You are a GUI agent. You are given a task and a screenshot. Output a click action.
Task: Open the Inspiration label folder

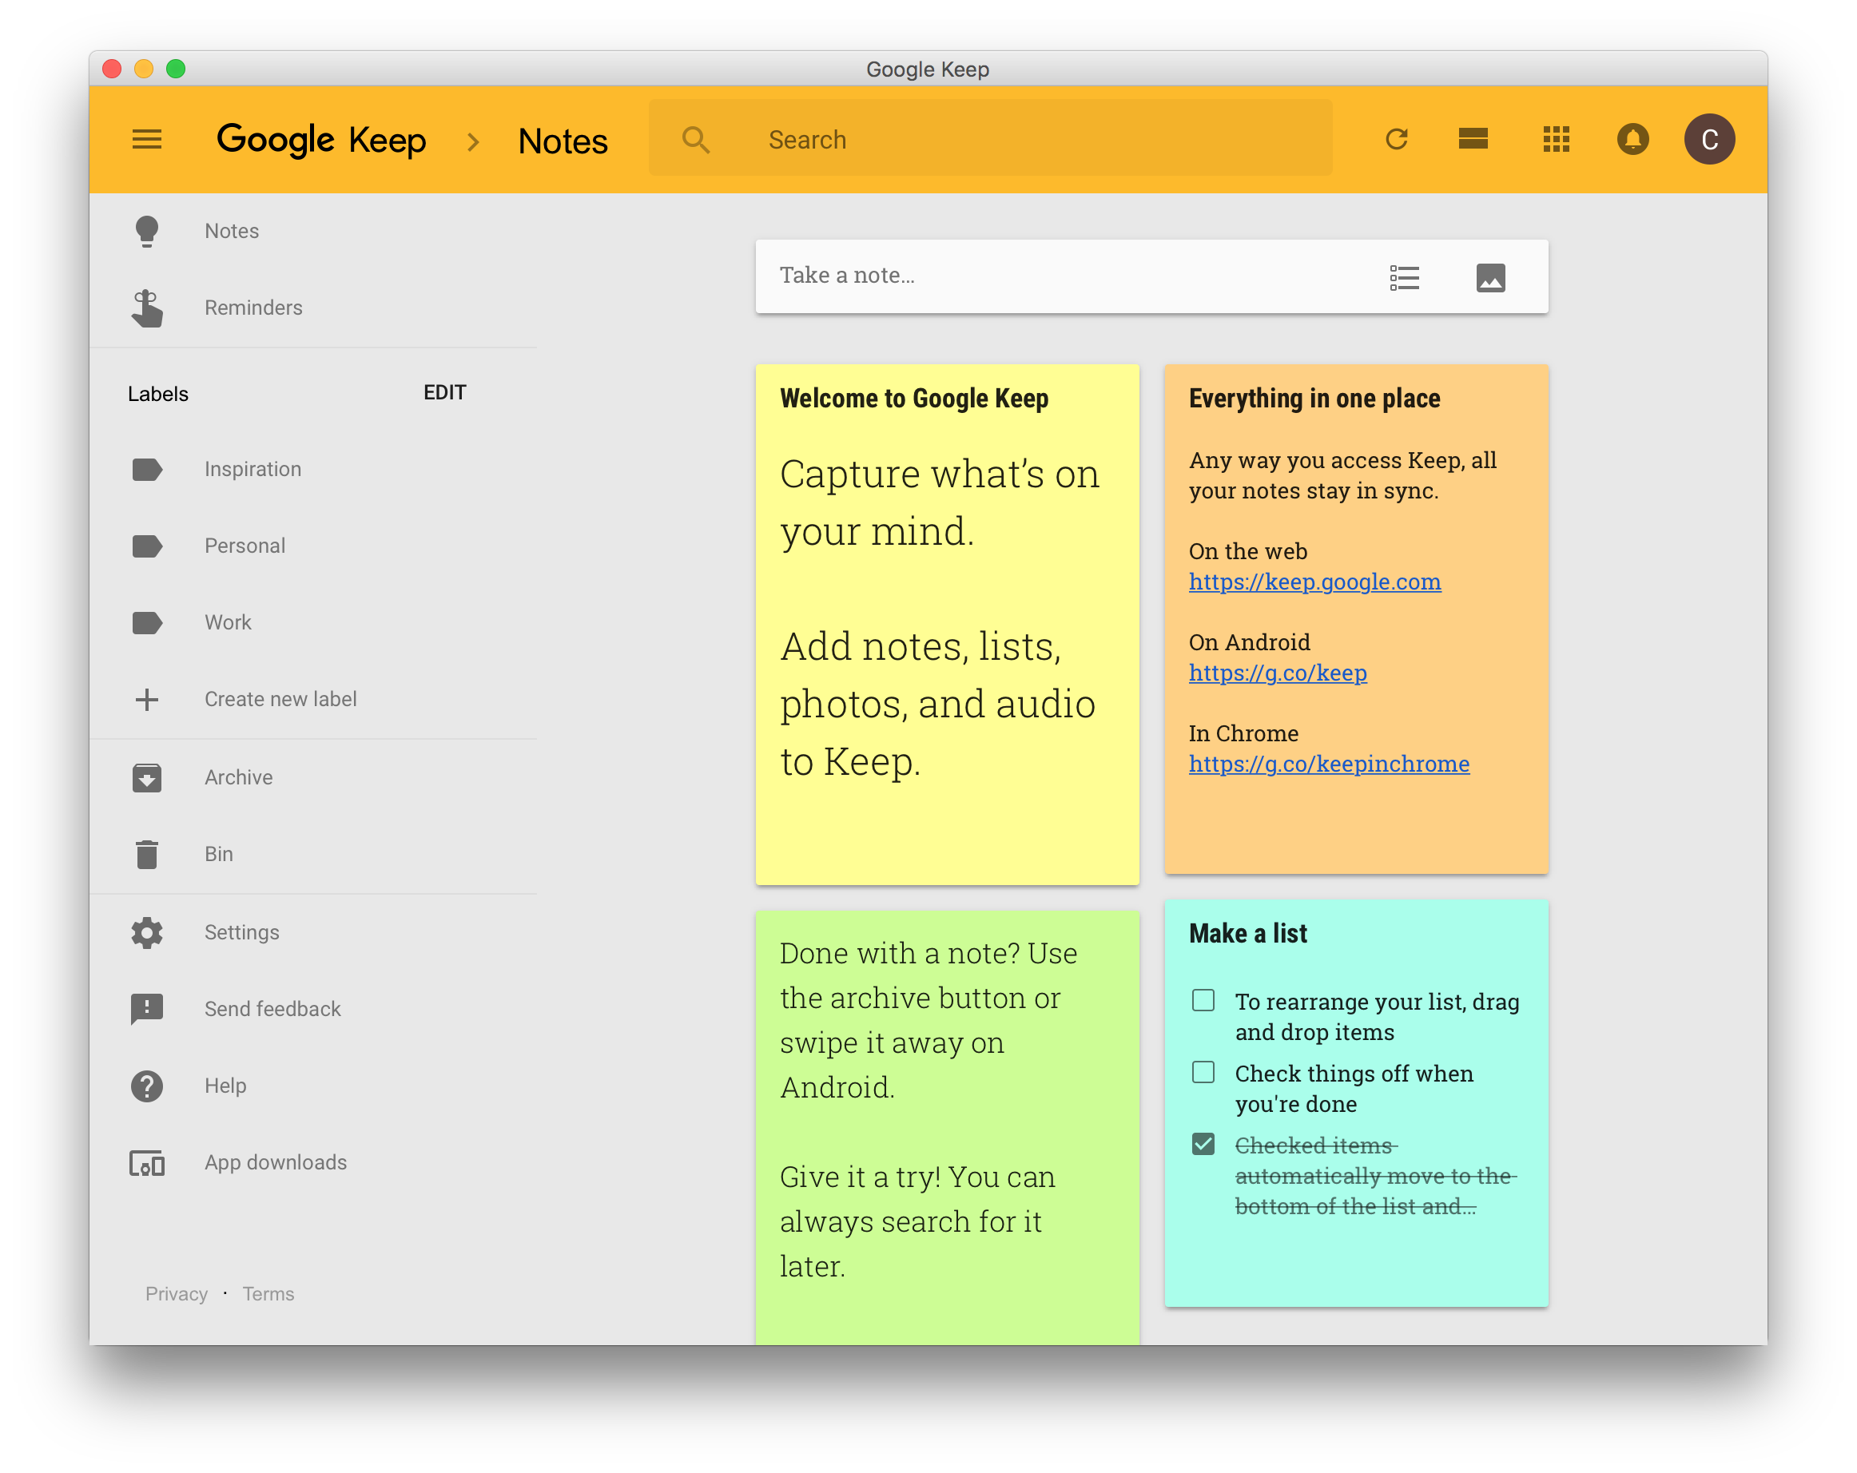point(252,468)
